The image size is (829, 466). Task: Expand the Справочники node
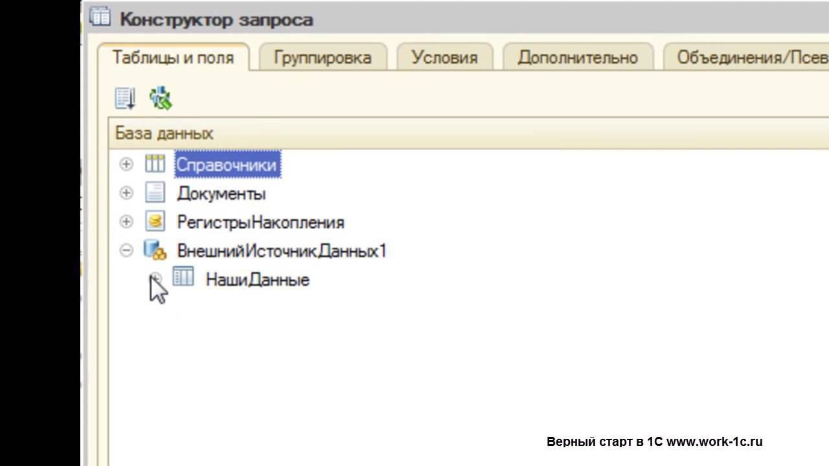point(126,164)
